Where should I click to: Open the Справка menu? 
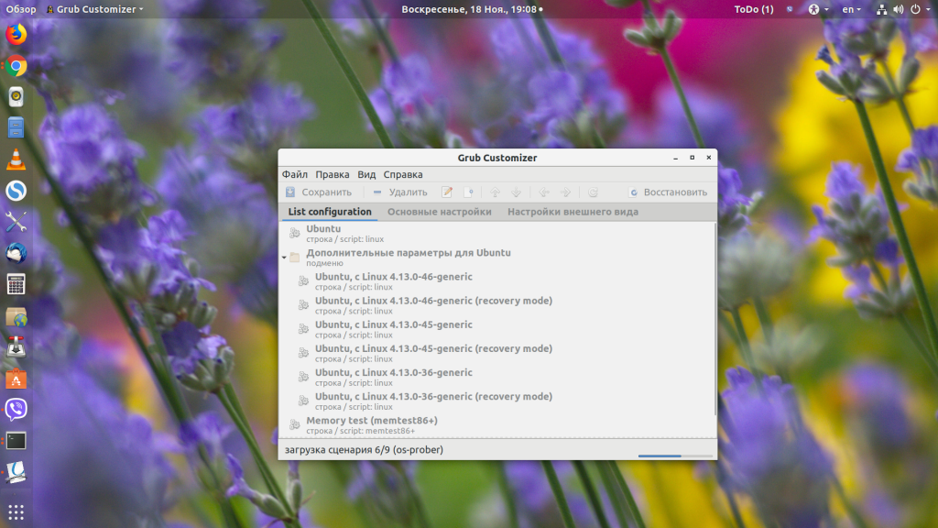point(403,174)
